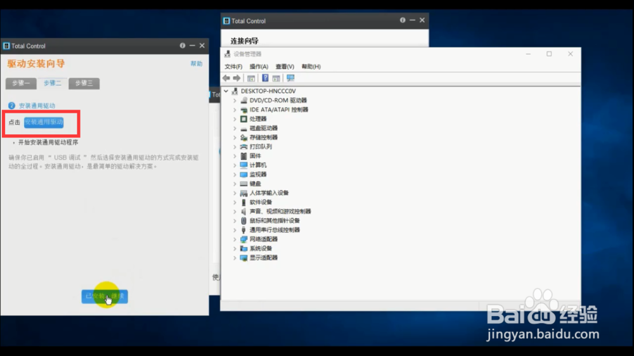Minimize the driver install wizard window
The width and height of the screenshot is (634, 356).
[x=193, y=46]
